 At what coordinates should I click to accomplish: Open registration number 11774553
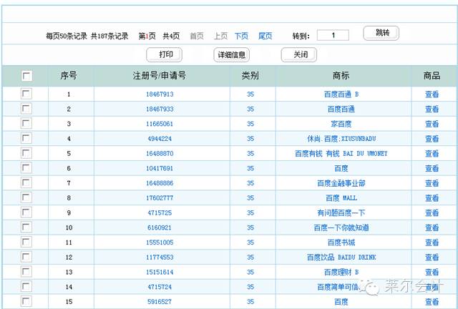(x=160, y=257)
